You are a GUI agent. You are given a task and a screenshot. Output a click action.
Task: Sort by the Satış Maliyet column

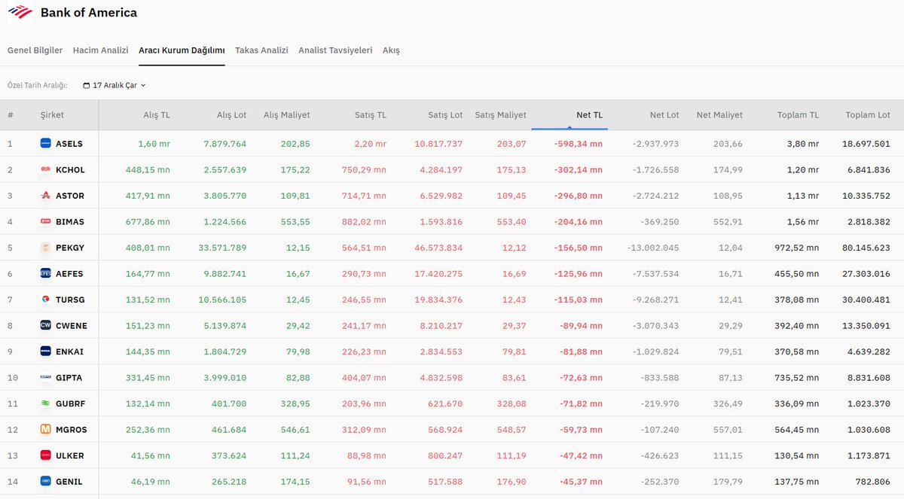tap(500, 115)
